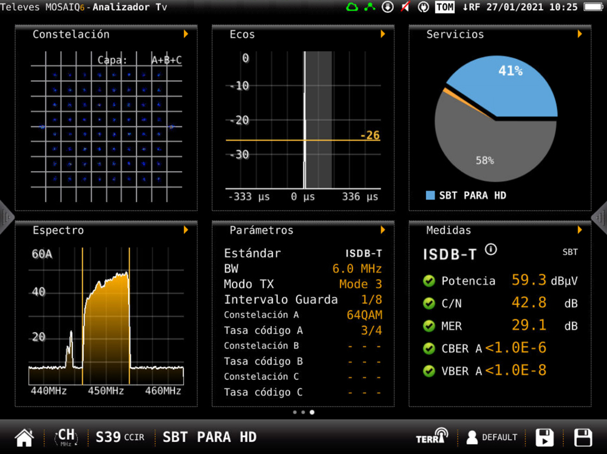Viewport: 607px width, 454px height.
Task: Click the green network nodes icon
Action: click(370, 7)
